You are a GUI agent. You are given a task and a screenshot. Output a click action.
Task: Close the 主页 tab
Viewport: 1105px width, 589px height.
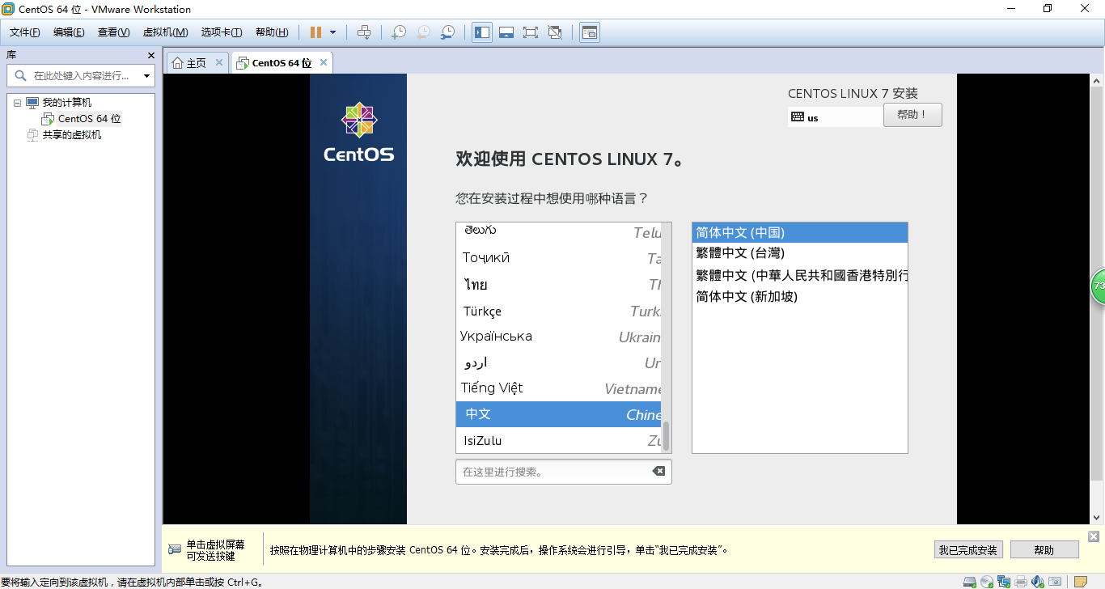tap(218, 62)
